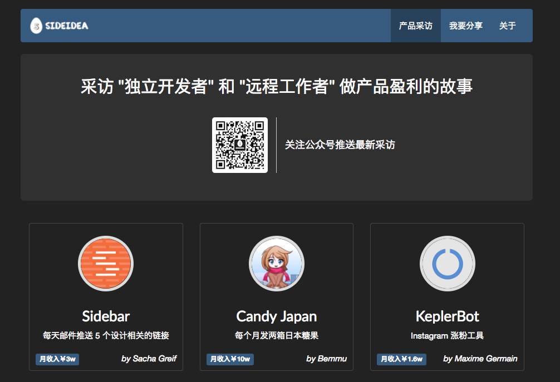Click author name by Maxime Germain
This screenshot has height=382, width=560.
pos(480,359)
